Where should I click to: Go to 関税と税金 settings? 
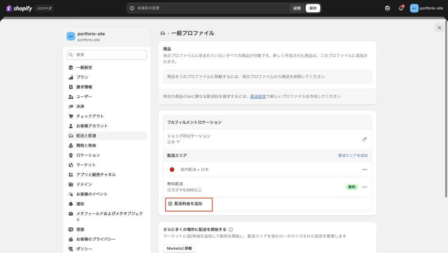click(x=86, y=146)
